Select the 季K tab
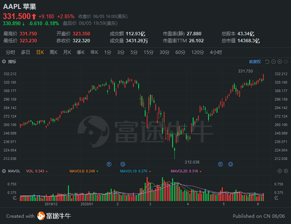Screen dimensions: 291x224 pos(81,52)
